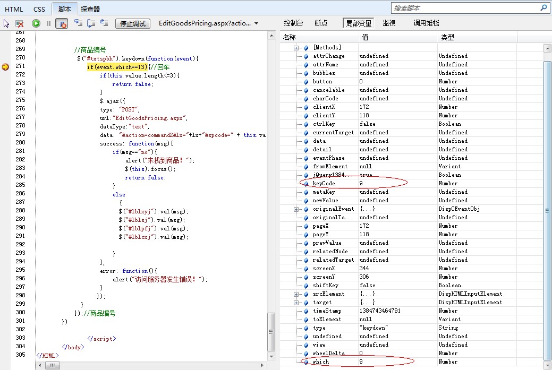Click the Step Into icon
The width and height of the screenshot is (552, 370).
tap(78, 23)
